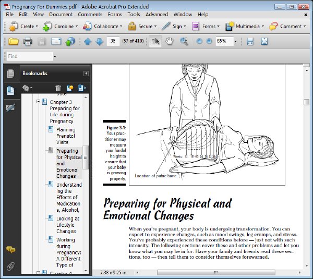Click the Combine button

point(60,27)
